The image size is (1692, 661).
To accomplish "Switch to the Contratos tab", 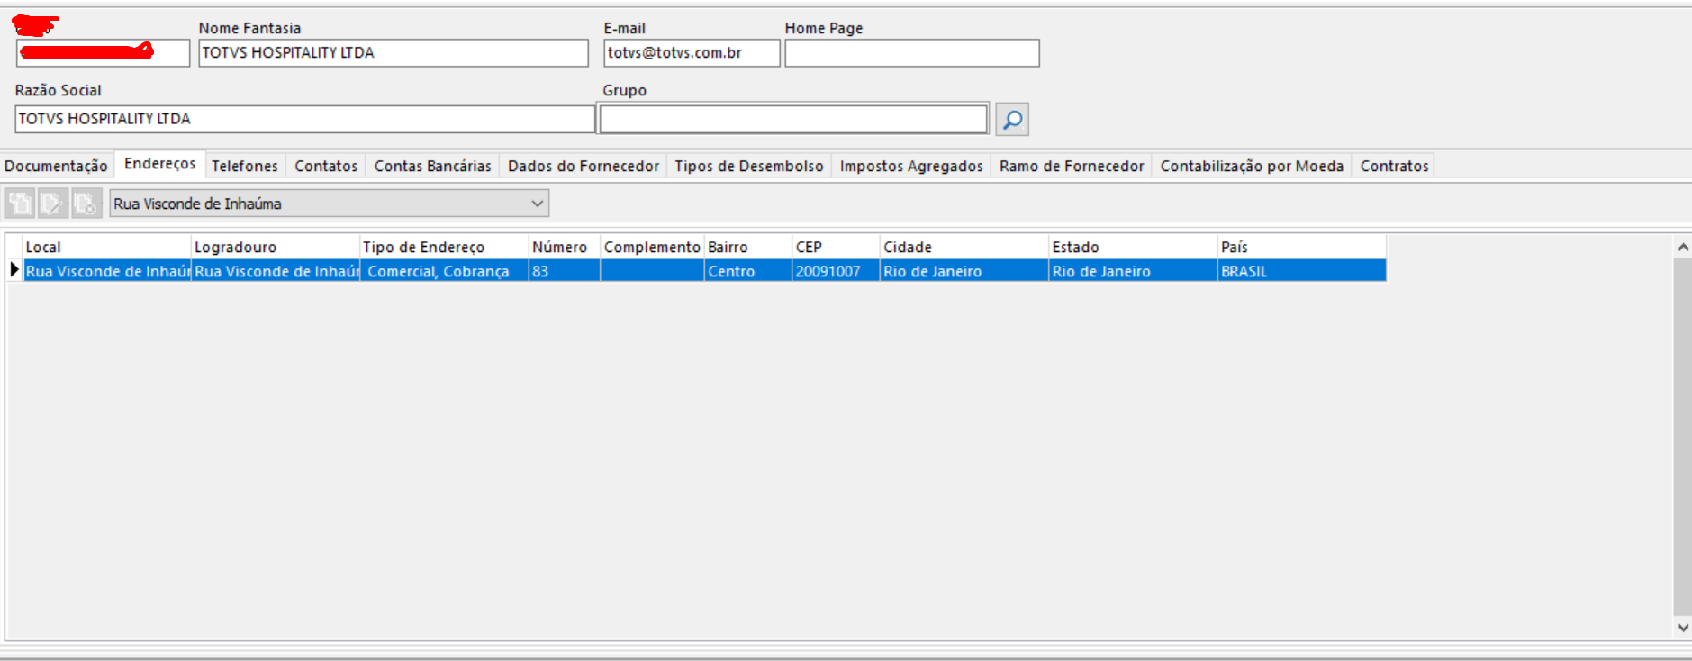I will point(1394,166).
